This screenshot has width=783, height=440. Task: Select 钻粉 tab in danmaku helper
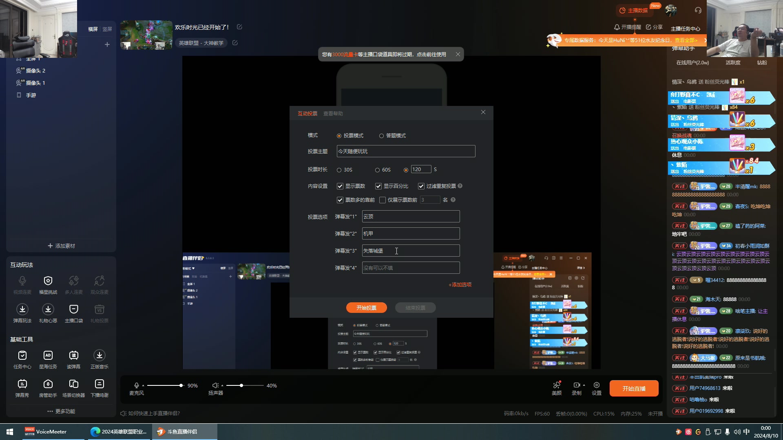(x=762, y=63)
